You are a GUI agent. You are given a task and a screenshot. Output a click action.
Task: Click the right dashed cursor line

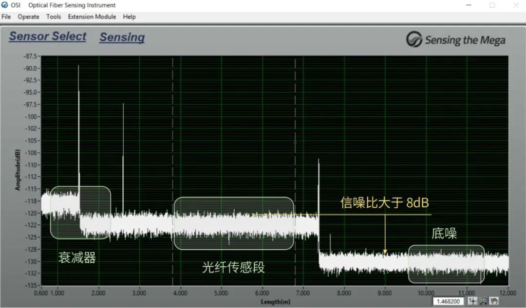tap(295, 146)
